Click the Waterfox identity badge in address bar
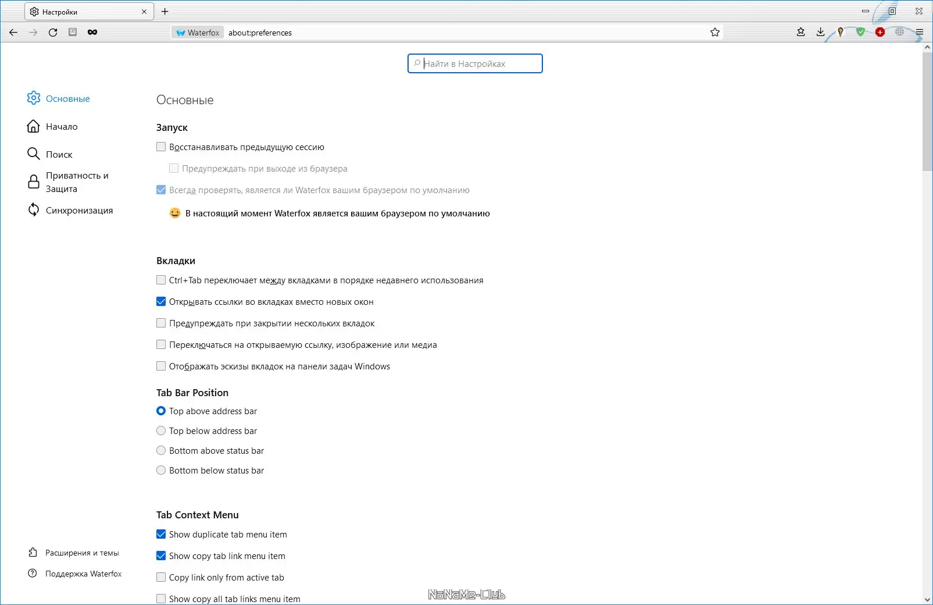The image size is (933, 605). (198, 33)
